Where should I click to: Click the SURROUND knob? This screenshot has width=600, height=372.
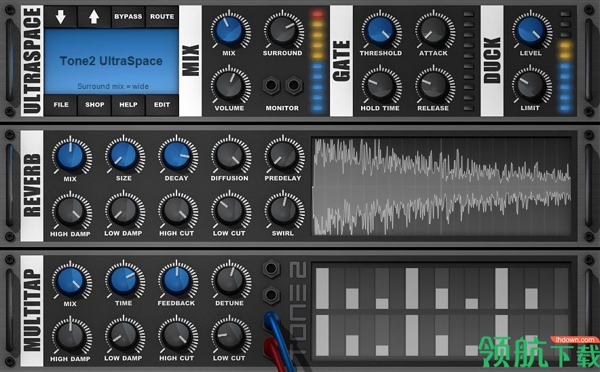coord(282,30)
